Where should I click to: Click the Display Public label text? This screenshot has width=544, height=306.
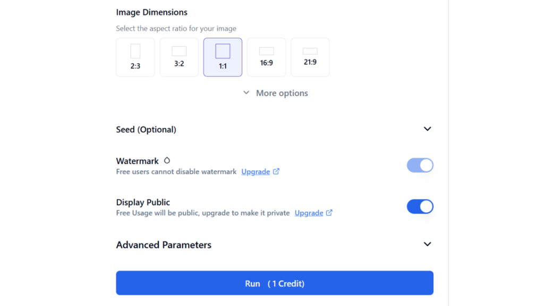click(x=143, y=202)
